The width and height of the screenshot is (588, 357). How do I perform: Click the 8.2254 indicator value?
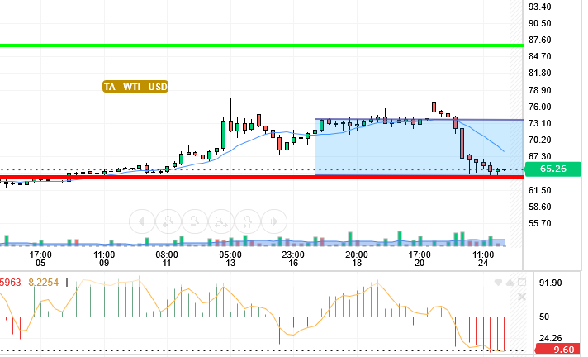[x=44, y=283]
